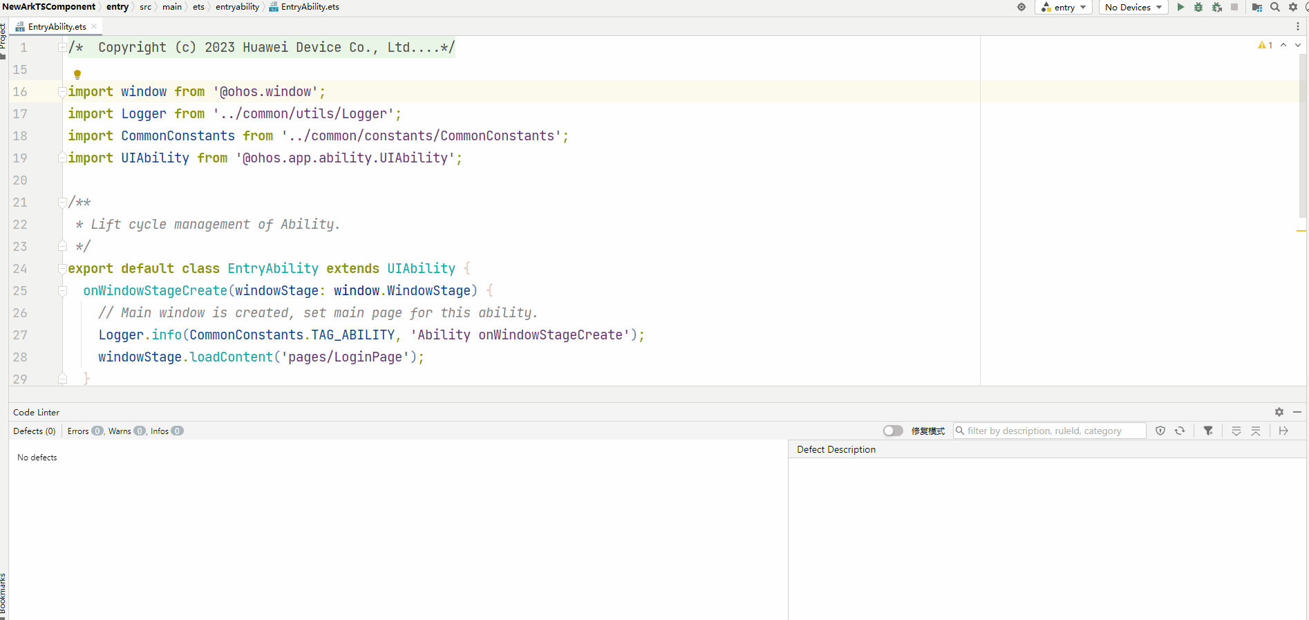The image size is (1309, 620).
Task: Click '@ohos.window' import string on line 16
Action: click(x=265, y=91)
